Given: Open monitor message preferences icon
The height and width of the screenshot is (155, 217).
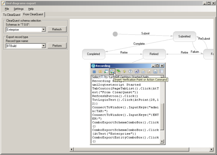Looking at the screenshot, I should click(x=161, y=71).
